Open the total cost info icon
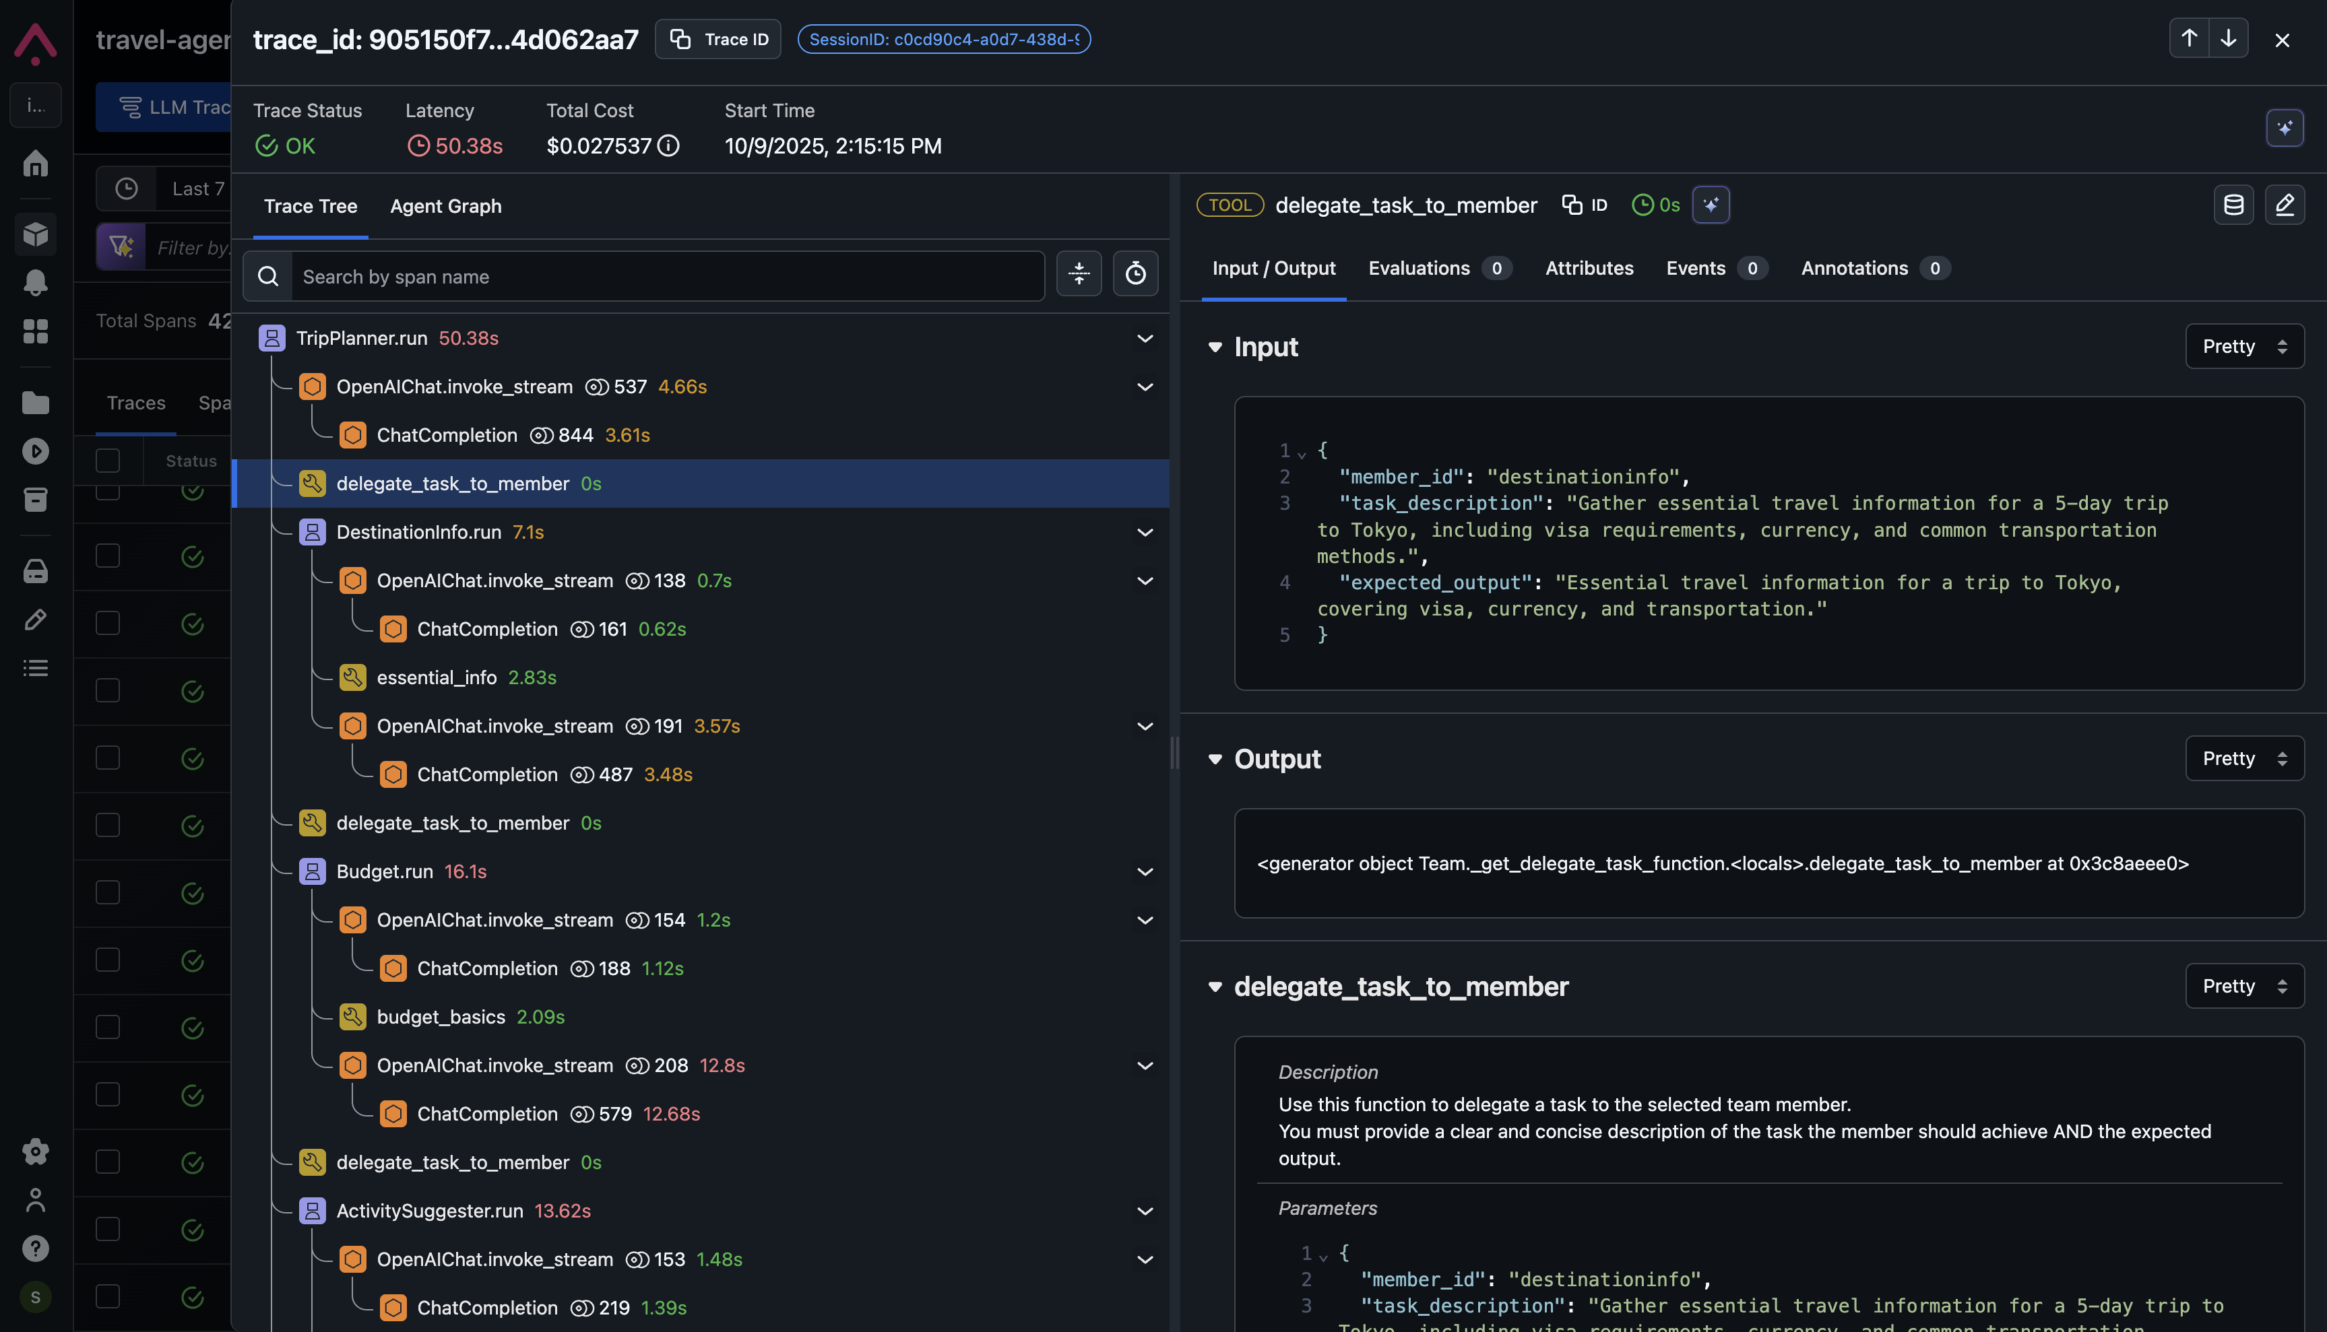This screenshot has width=2327, height=1332. pos(669,145)
